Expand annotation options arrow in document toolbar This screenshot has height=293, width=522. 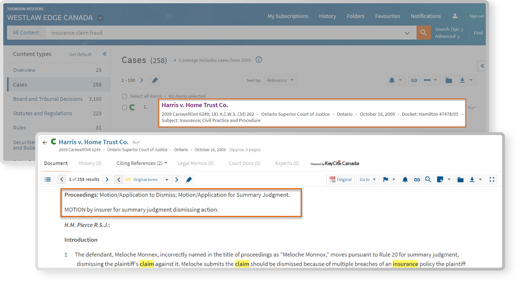pyautogui.click(x=449, y=179)
